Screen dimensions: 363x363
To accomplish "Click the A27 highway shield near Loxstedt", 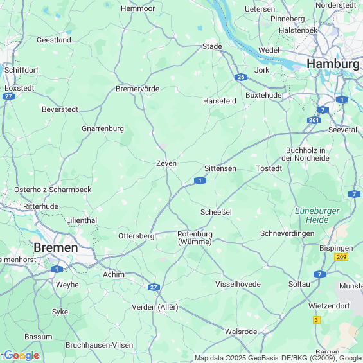I will [8, 96].
